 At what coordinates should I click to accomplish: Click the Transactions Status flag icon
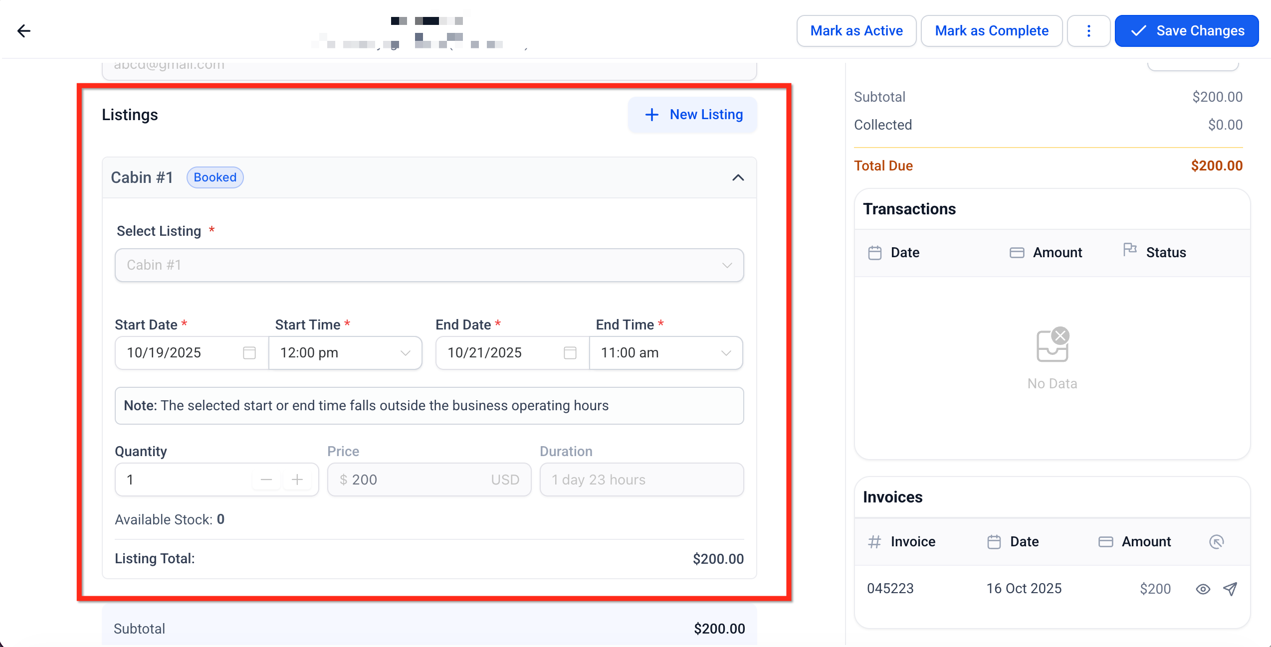coord(1130,250)
